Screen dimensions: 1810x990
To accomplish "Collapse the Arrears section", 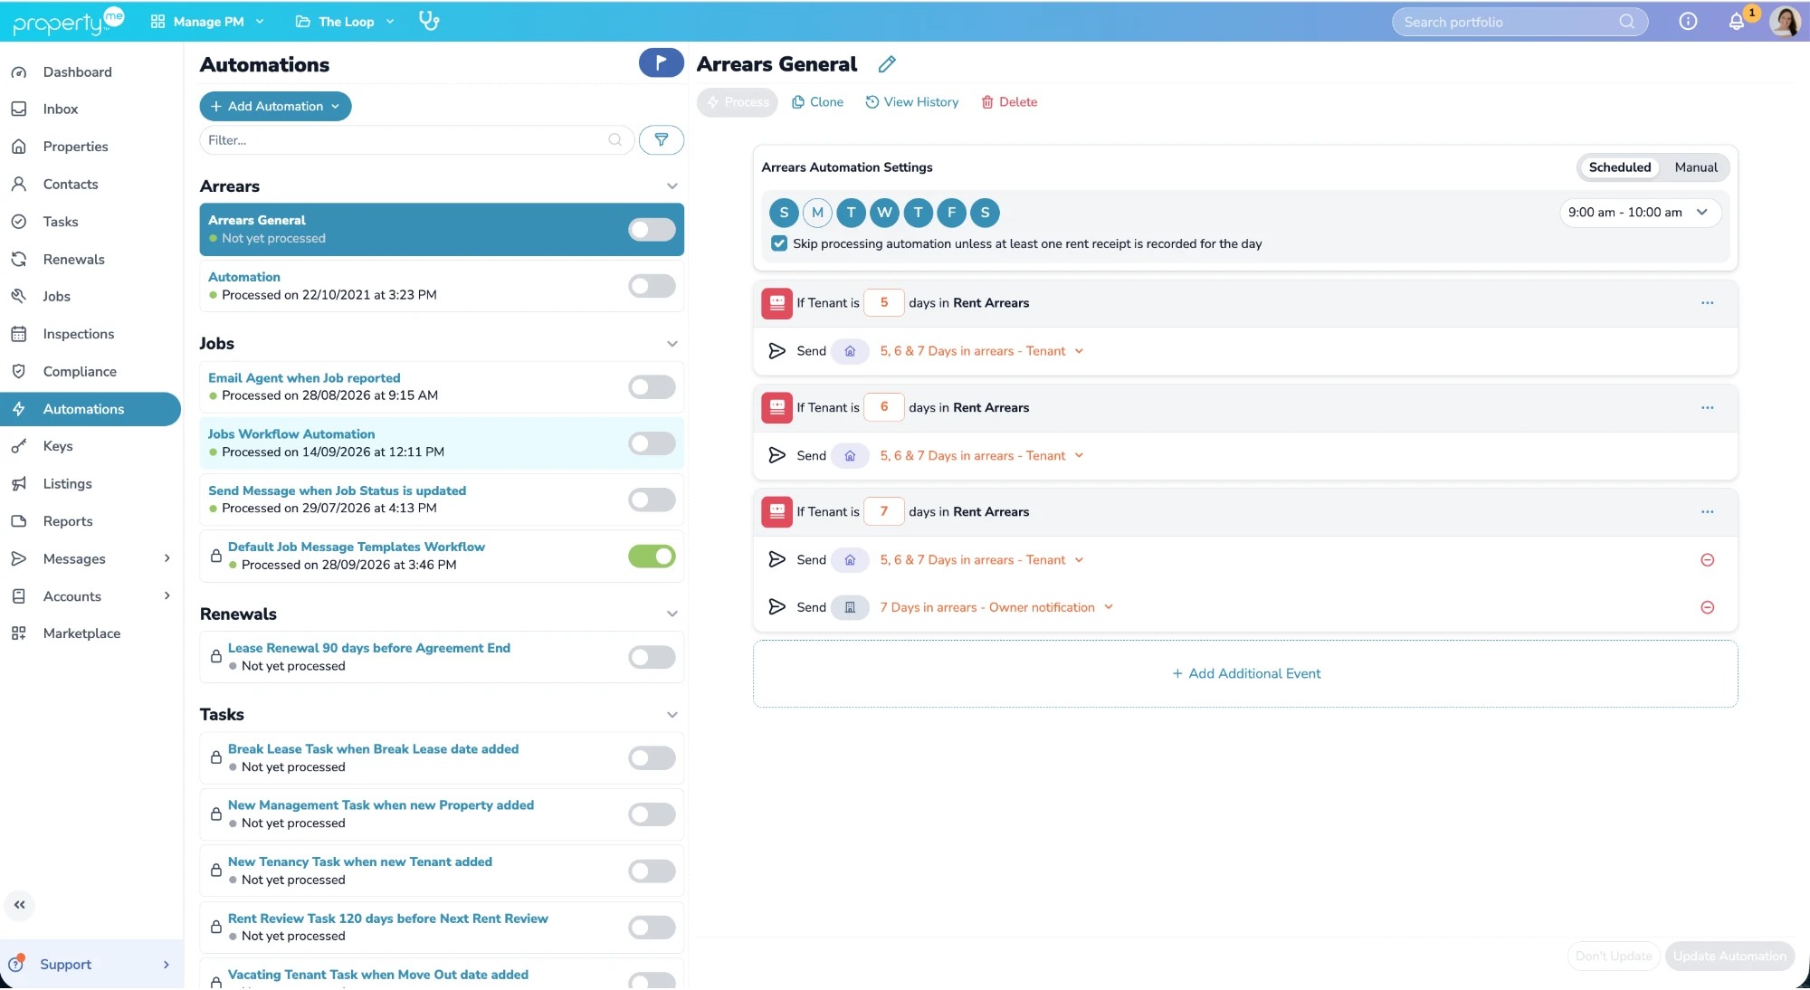I will [672, 186].
